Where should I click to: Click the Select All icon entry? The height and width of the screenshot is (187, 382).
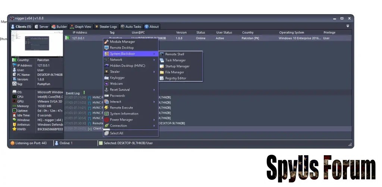107,133
